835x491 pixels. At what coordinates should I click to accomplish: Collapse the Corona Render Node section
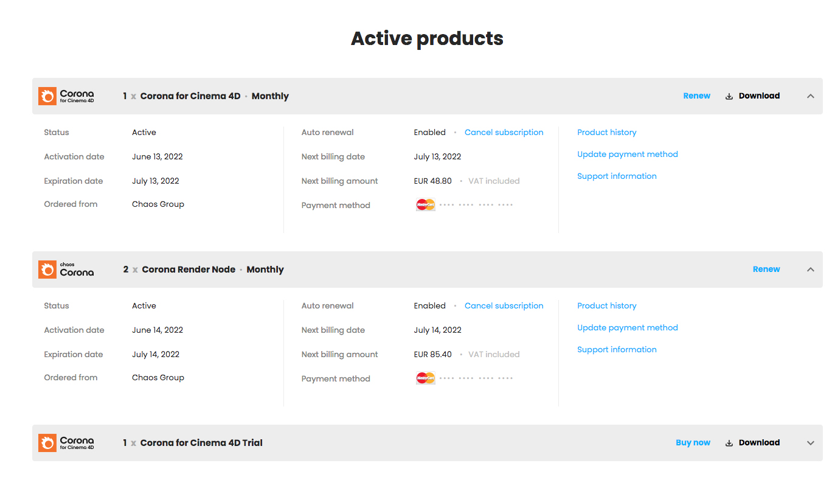pyautogui.click(x=811, y=270)
